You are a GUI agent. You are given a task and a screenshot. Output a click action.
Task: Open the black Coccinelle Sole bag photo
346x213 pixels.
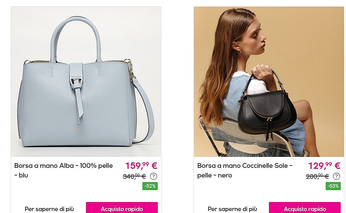tap(269, 82)
